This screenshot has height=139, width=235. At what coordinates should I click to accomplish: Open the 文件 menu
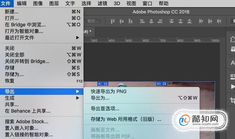point(6,3)
